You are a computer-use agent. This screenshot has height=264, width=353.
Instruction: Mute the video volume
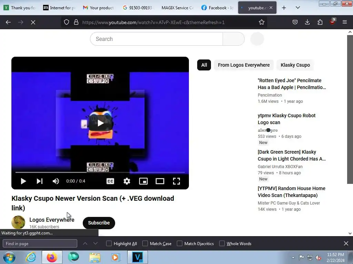56,181
